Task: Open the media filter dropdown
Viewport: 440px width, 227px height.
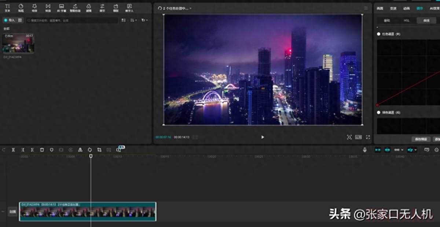Action: [x=144, y=20]
